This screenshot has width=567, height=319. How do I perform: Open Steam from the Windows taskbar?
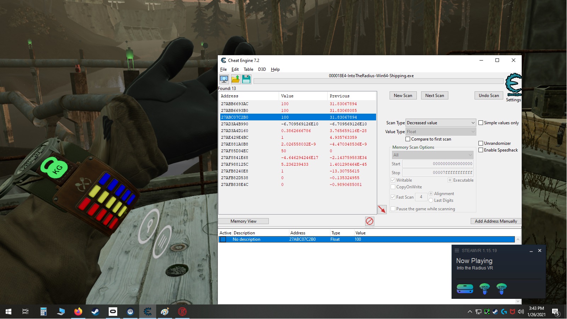tap(95, 312)
